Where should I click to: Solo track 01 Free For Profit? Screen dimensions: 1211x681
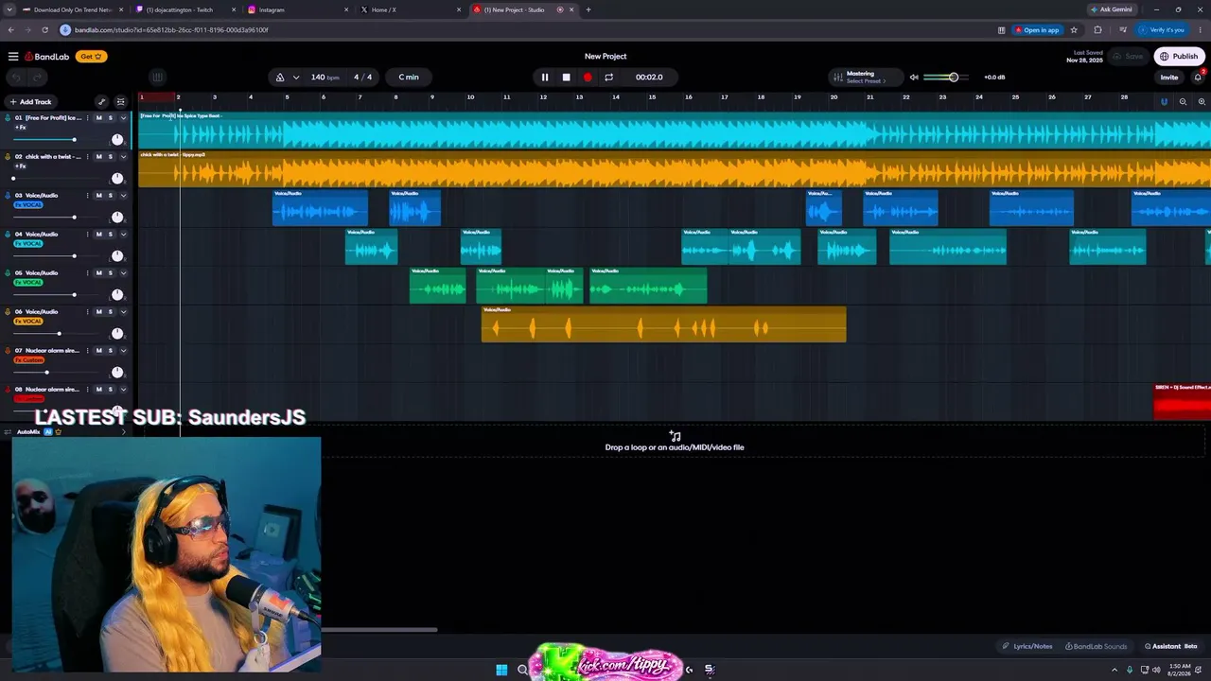point(110,118)
